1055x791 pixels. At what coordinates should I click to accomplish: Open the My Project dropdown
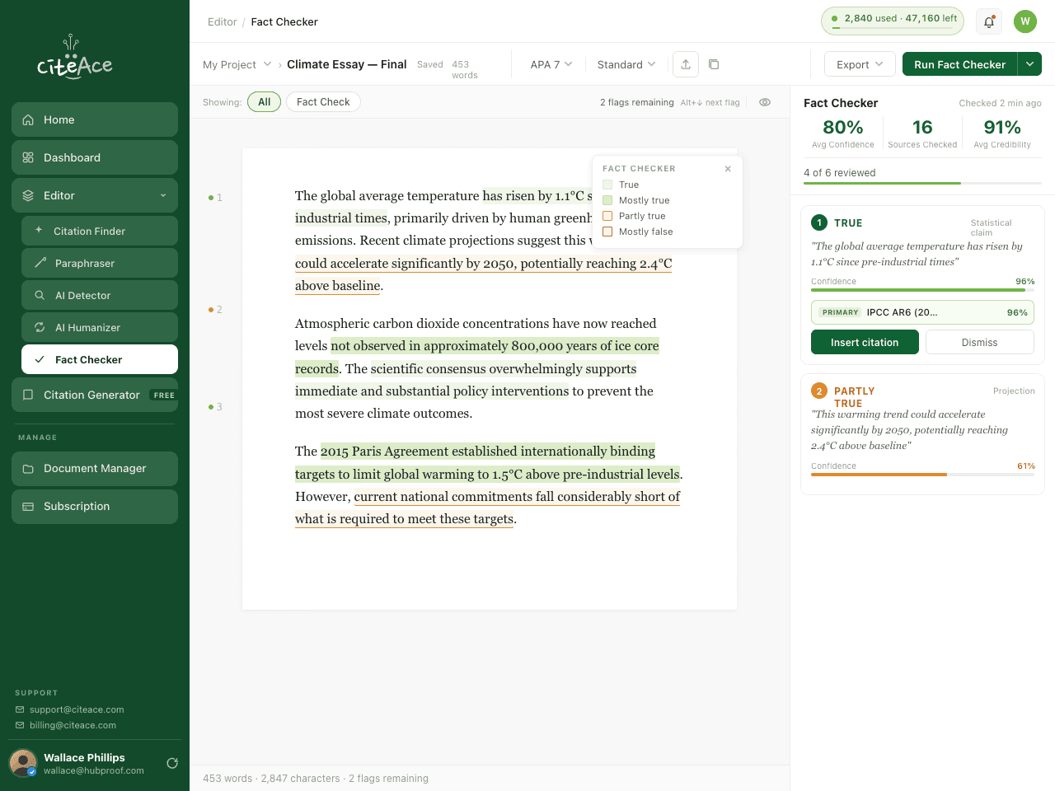coord(237,64)
